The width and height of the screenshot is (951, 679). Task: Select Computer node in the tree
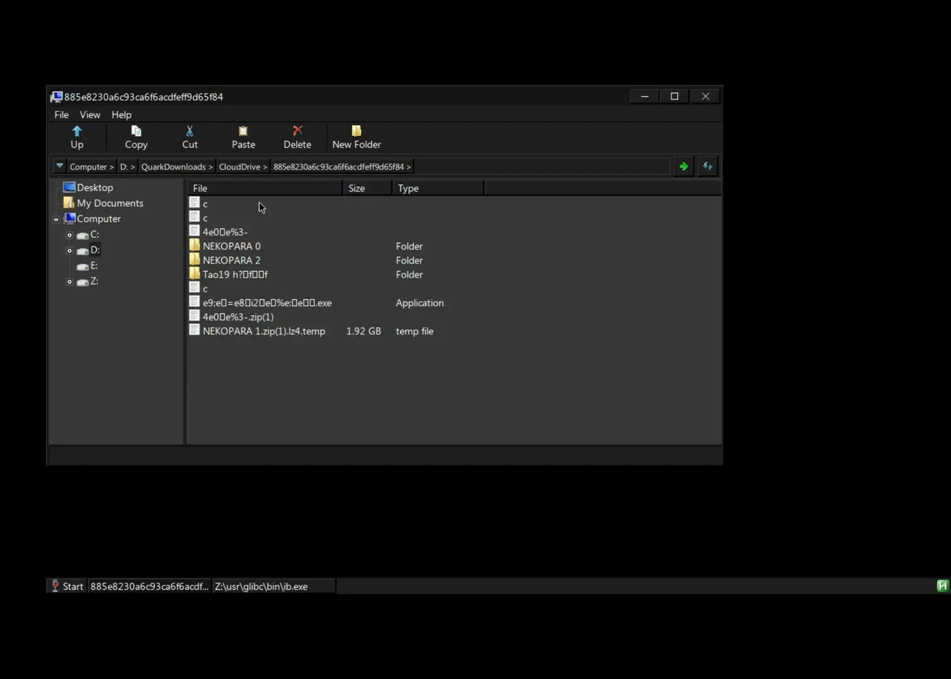pyautogui.click(x=99, y=219)
